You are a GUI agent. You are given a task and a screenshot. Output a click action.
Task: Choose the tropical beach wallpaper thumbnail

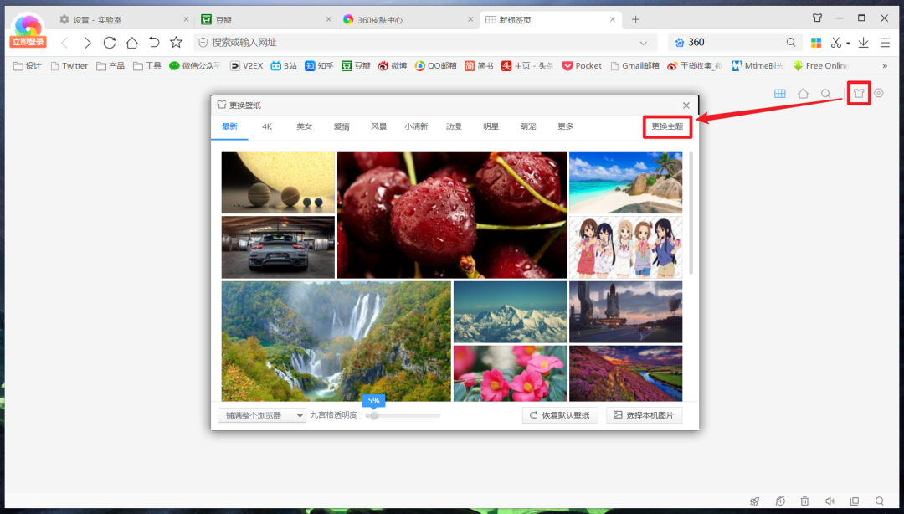625,182
